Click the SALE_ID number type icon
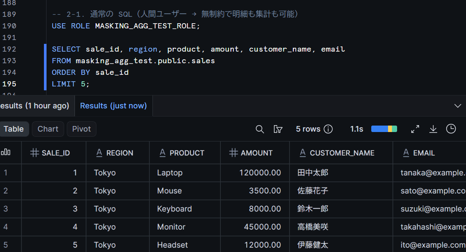 coord(34,153)
